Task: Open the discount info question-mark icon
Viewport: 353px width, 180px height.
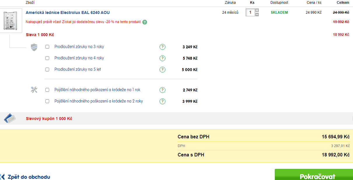Action: click(145, 22)
